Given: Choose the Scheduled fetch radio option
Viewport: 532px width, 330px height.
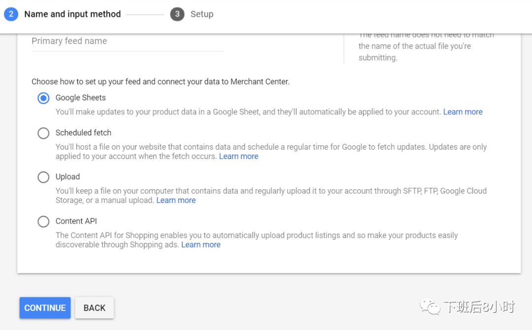Looking at the screenshot, I should 44,133.
